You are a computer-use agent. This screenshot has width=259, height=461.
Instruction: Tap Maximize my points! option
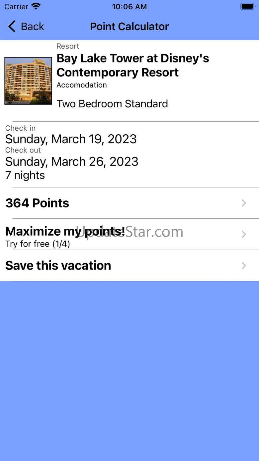[x=65, y=231]
